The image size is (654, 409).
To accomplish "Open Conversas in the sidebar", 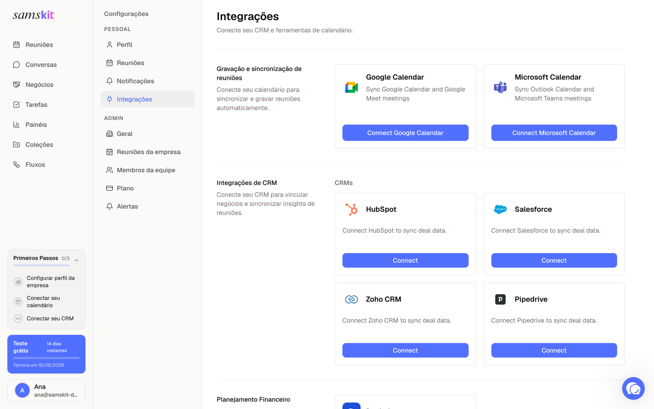I will [46, 65].
